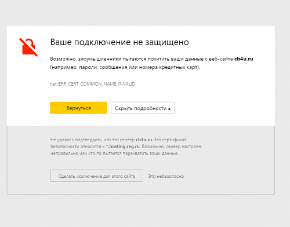Image resolution: width=290 pixels, height=227 pixels.
Task: Click Сделать исключение для этого сайта button
Action: point(97,175)
